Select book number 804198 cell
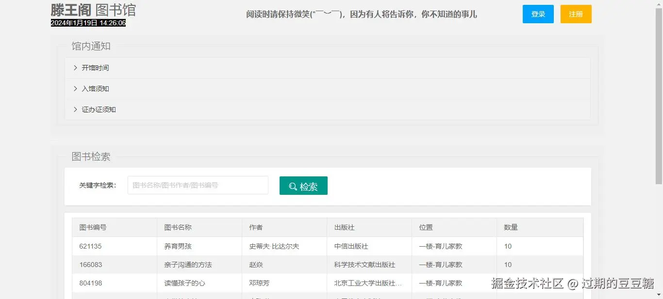 point(115,283)
